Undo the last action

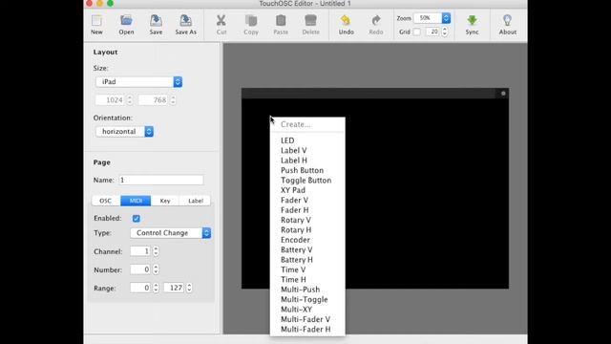[346, 25]
